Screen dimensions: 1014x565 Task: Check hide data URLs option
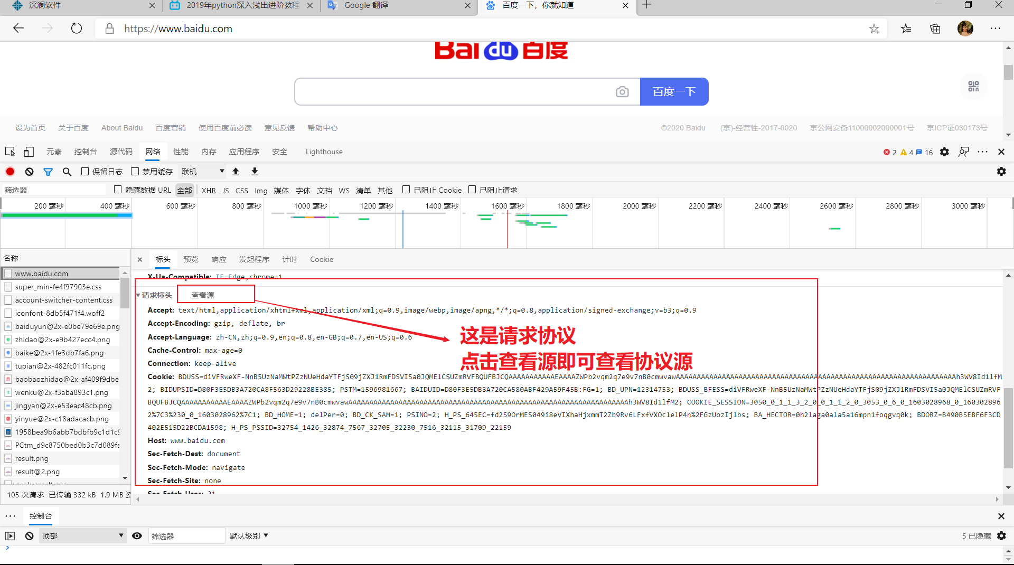[118, 190]
